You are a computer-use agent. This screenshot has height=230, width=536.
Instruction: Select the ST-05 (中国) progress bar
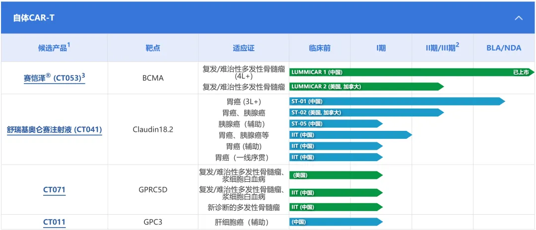(x=336, y=123)
